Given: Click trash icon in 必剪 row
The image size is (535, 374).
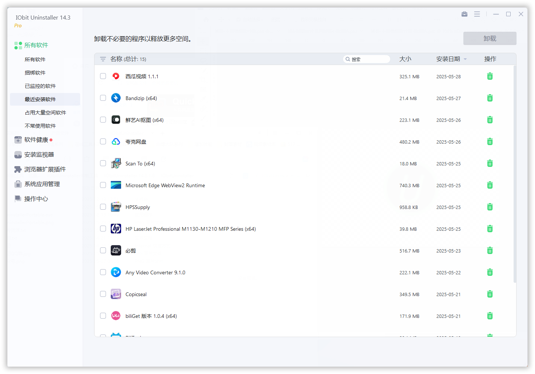Looking at the screenshot, I should [x=490, y=251].
